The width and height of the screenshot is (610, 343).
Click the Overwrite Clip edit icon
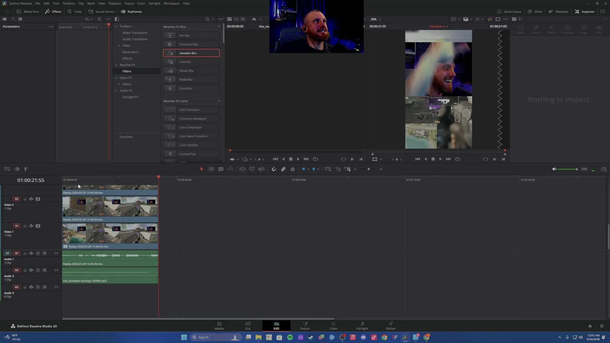[x=252, y=169]
